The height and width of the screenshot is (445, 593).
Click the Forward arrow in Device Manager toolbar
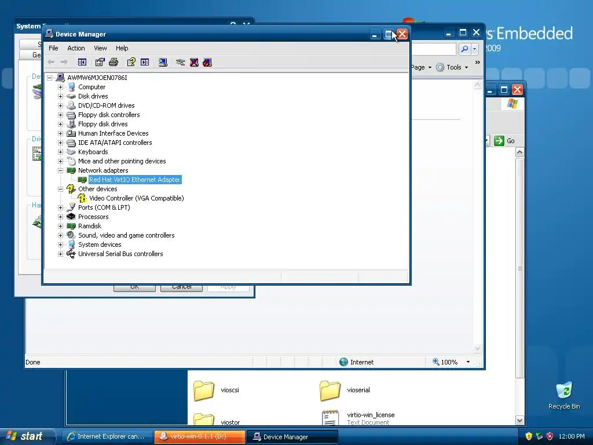coord(64,62)
